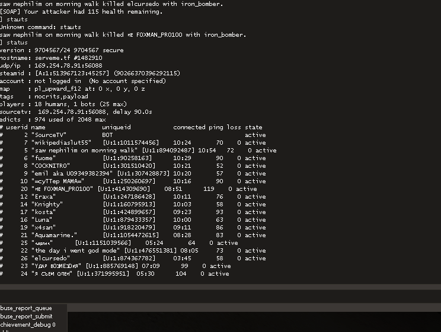Viewport: 441px width, 332px height.
Task: Pick achievement_debug 0 suggestion
Action: [x=28, y=325]
